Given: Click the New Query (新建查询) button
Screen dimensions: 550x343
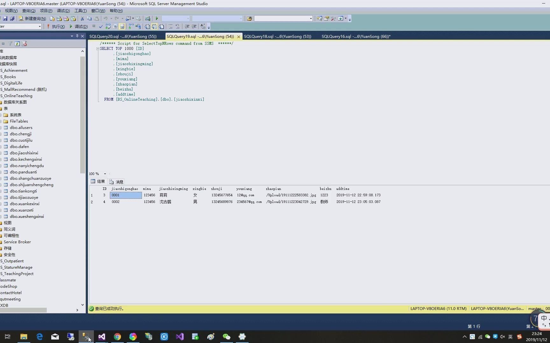Looking at the screenshot, I should click(x=32, y=18).
